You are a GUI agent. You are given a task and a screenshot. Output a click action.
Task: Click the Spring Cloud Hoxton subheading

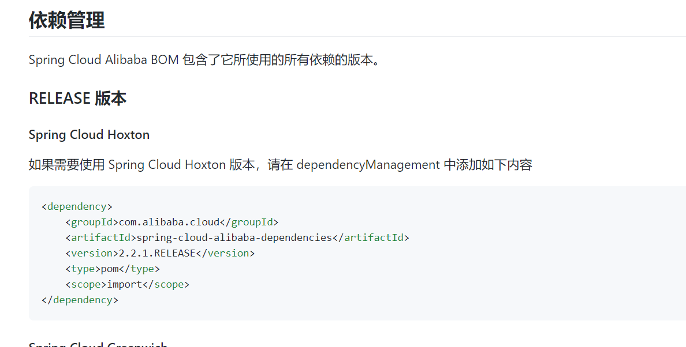[x=90, y=134]
